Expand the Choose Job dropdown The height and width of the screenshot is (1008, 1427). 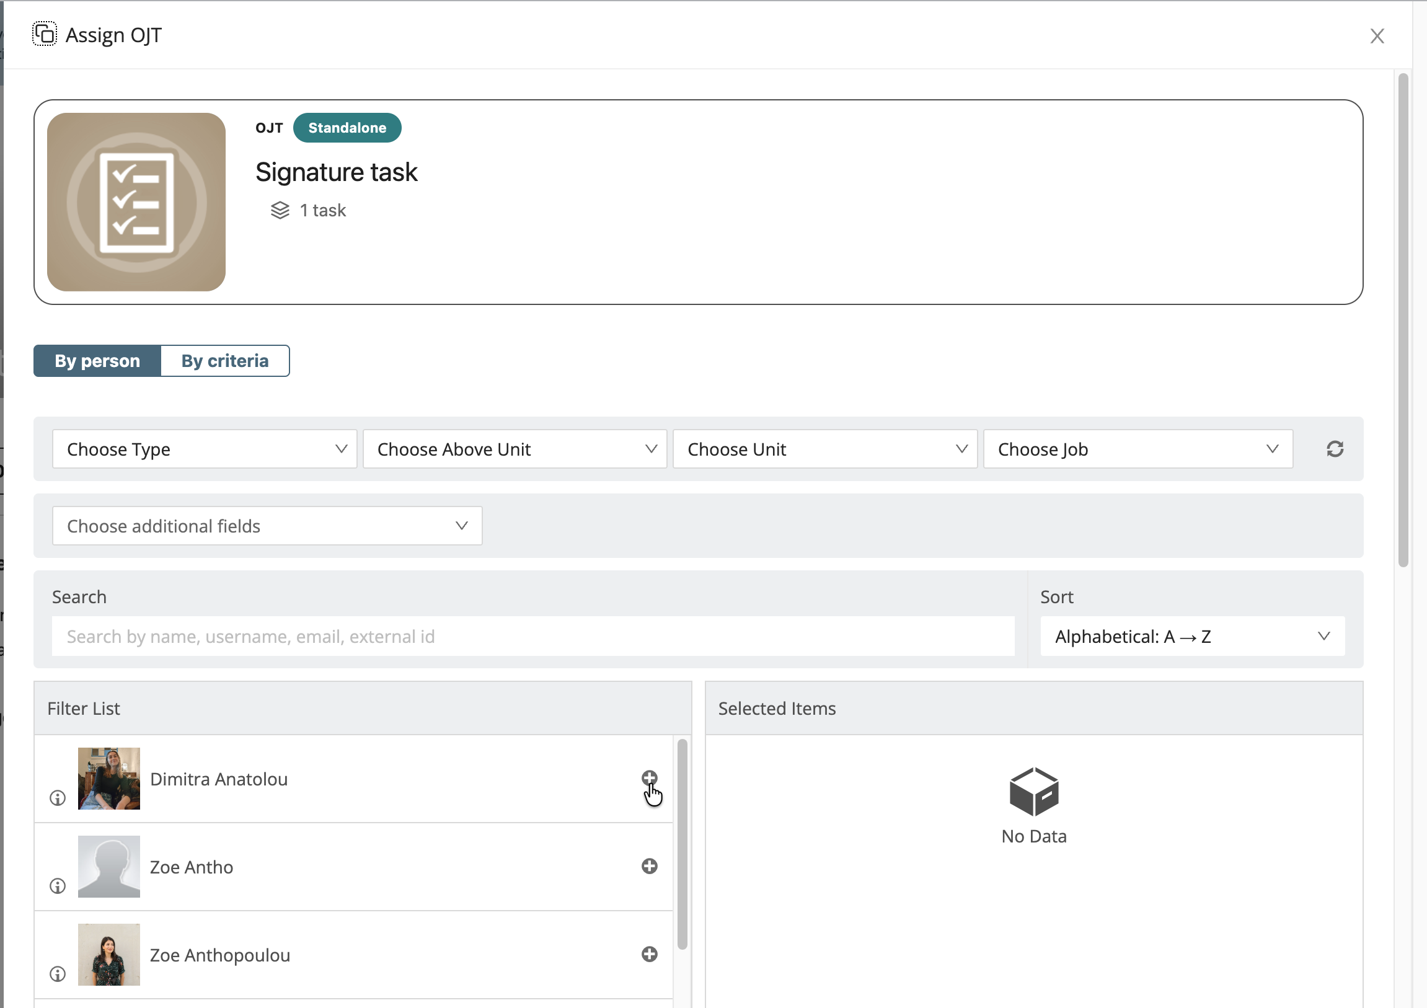point(1138,449)
